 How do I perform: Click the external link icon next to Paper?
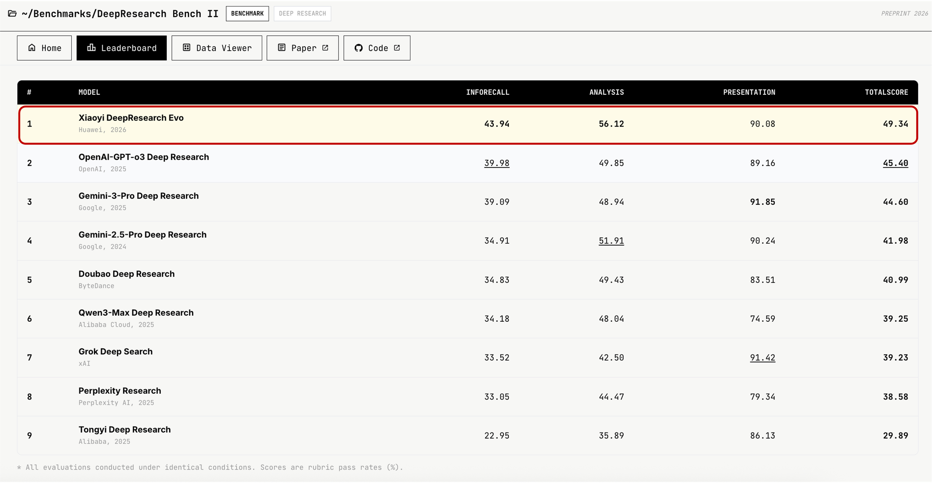click(325, 48)
